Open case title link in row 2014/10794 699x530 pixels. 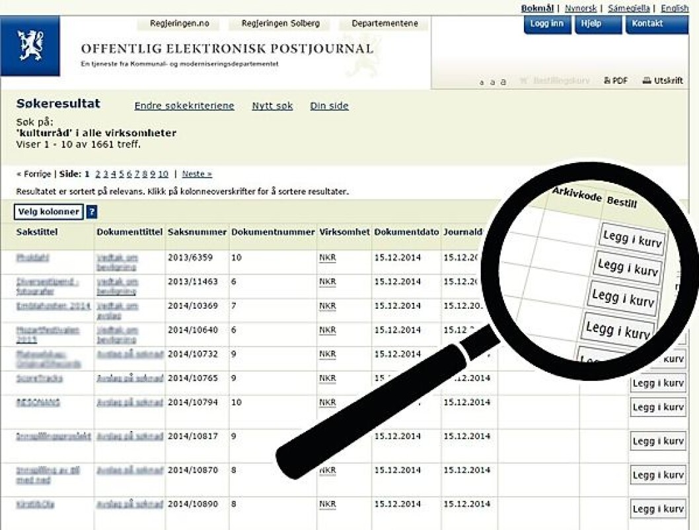[38, 402]
